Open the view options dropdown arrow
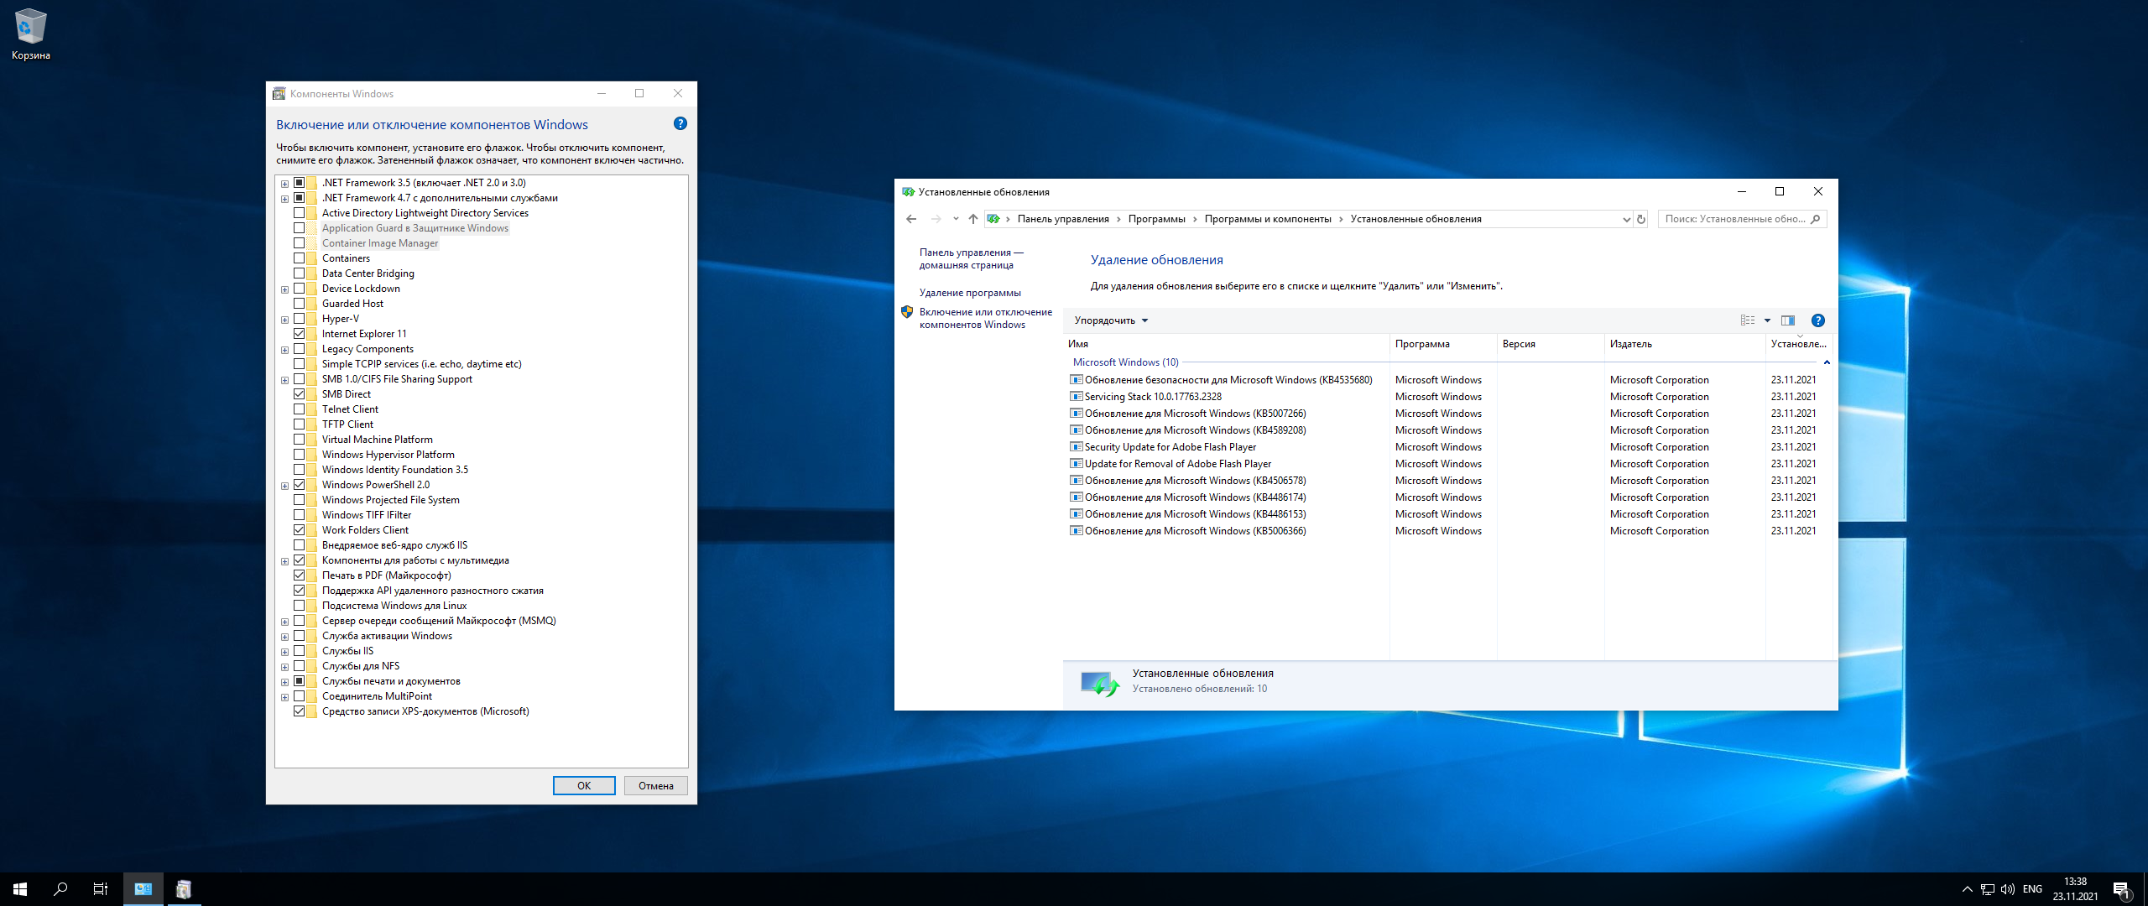Viewport: 2148px width, 906px height. tap(1767, 320)
